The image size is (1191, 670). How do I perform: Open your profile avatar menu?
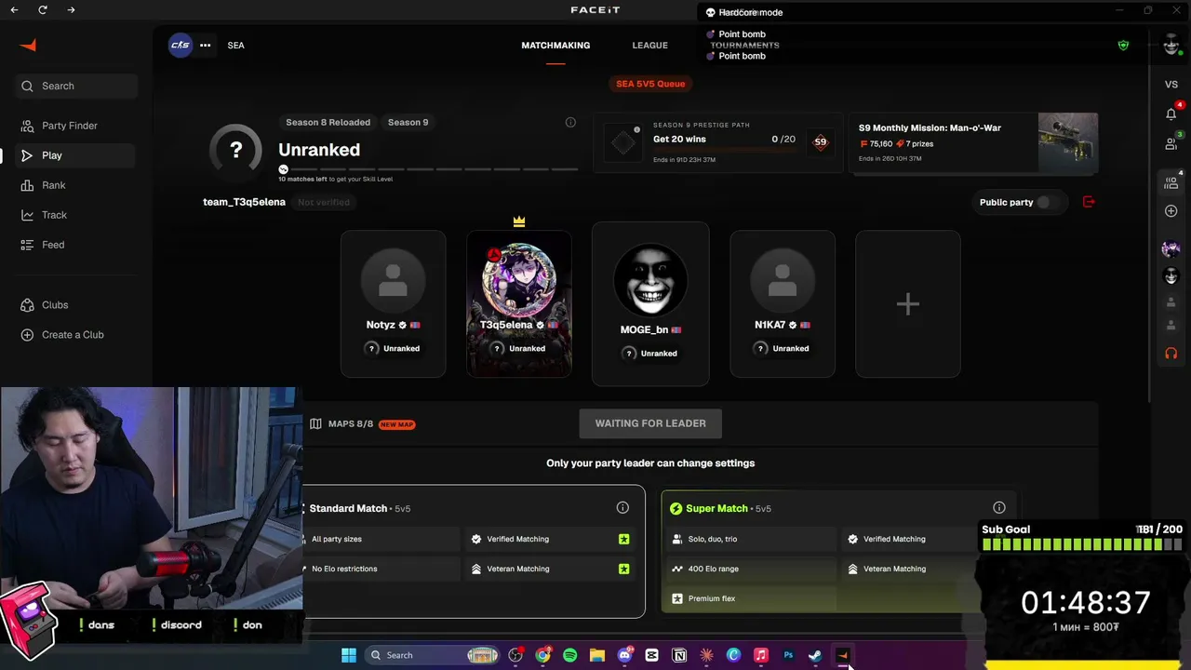[1171, 46]
